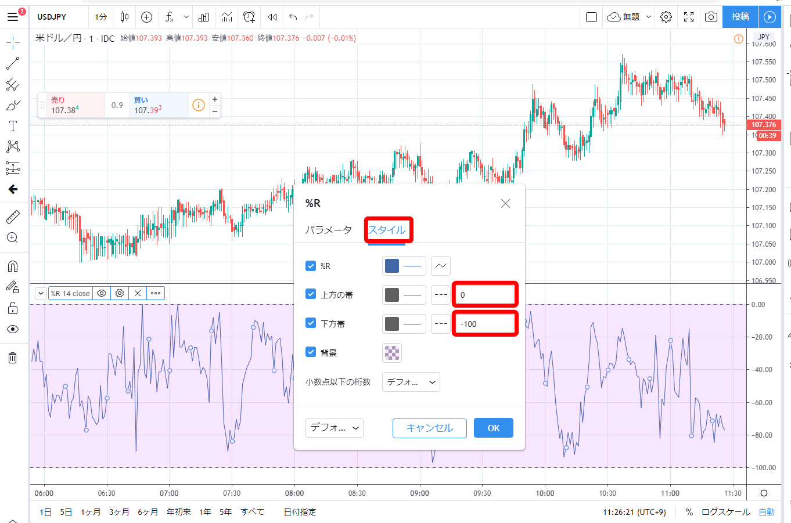
Task: Select the ruler measure tool
Action: (13, 217)
